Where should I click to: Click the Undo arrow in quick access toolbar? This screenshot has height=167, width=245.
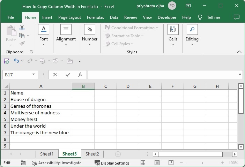pos(16,61)
